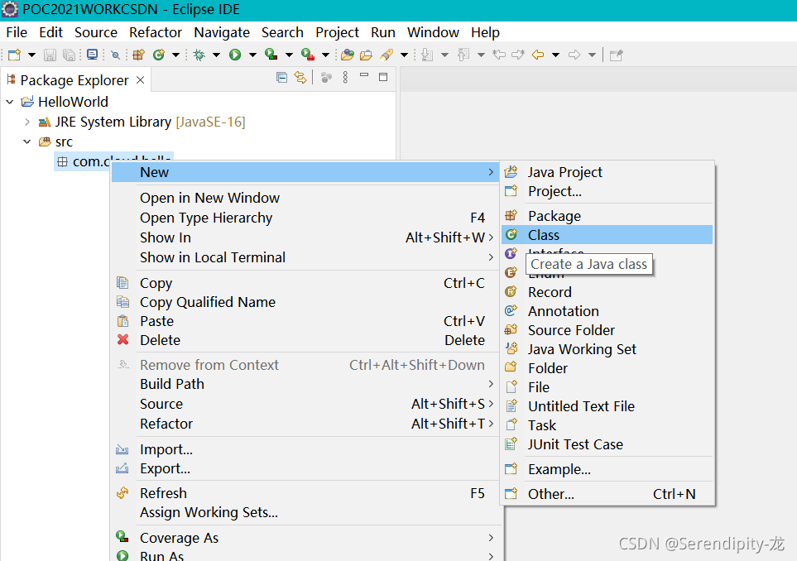Choose Record in the New submenu
Screen dimensions: 797x561
(x=607, y=292)
